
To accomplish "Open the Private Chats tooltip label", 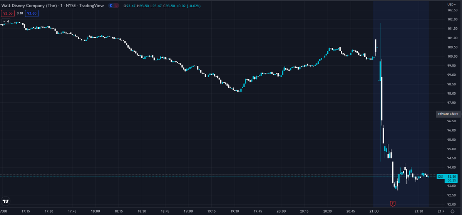I will (x=448, y=114).
